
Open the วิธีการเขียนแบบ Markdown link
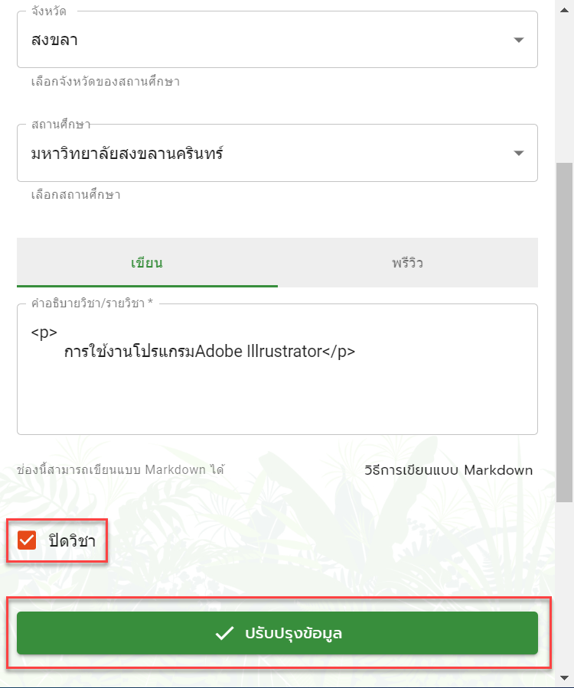coord(448,470)
